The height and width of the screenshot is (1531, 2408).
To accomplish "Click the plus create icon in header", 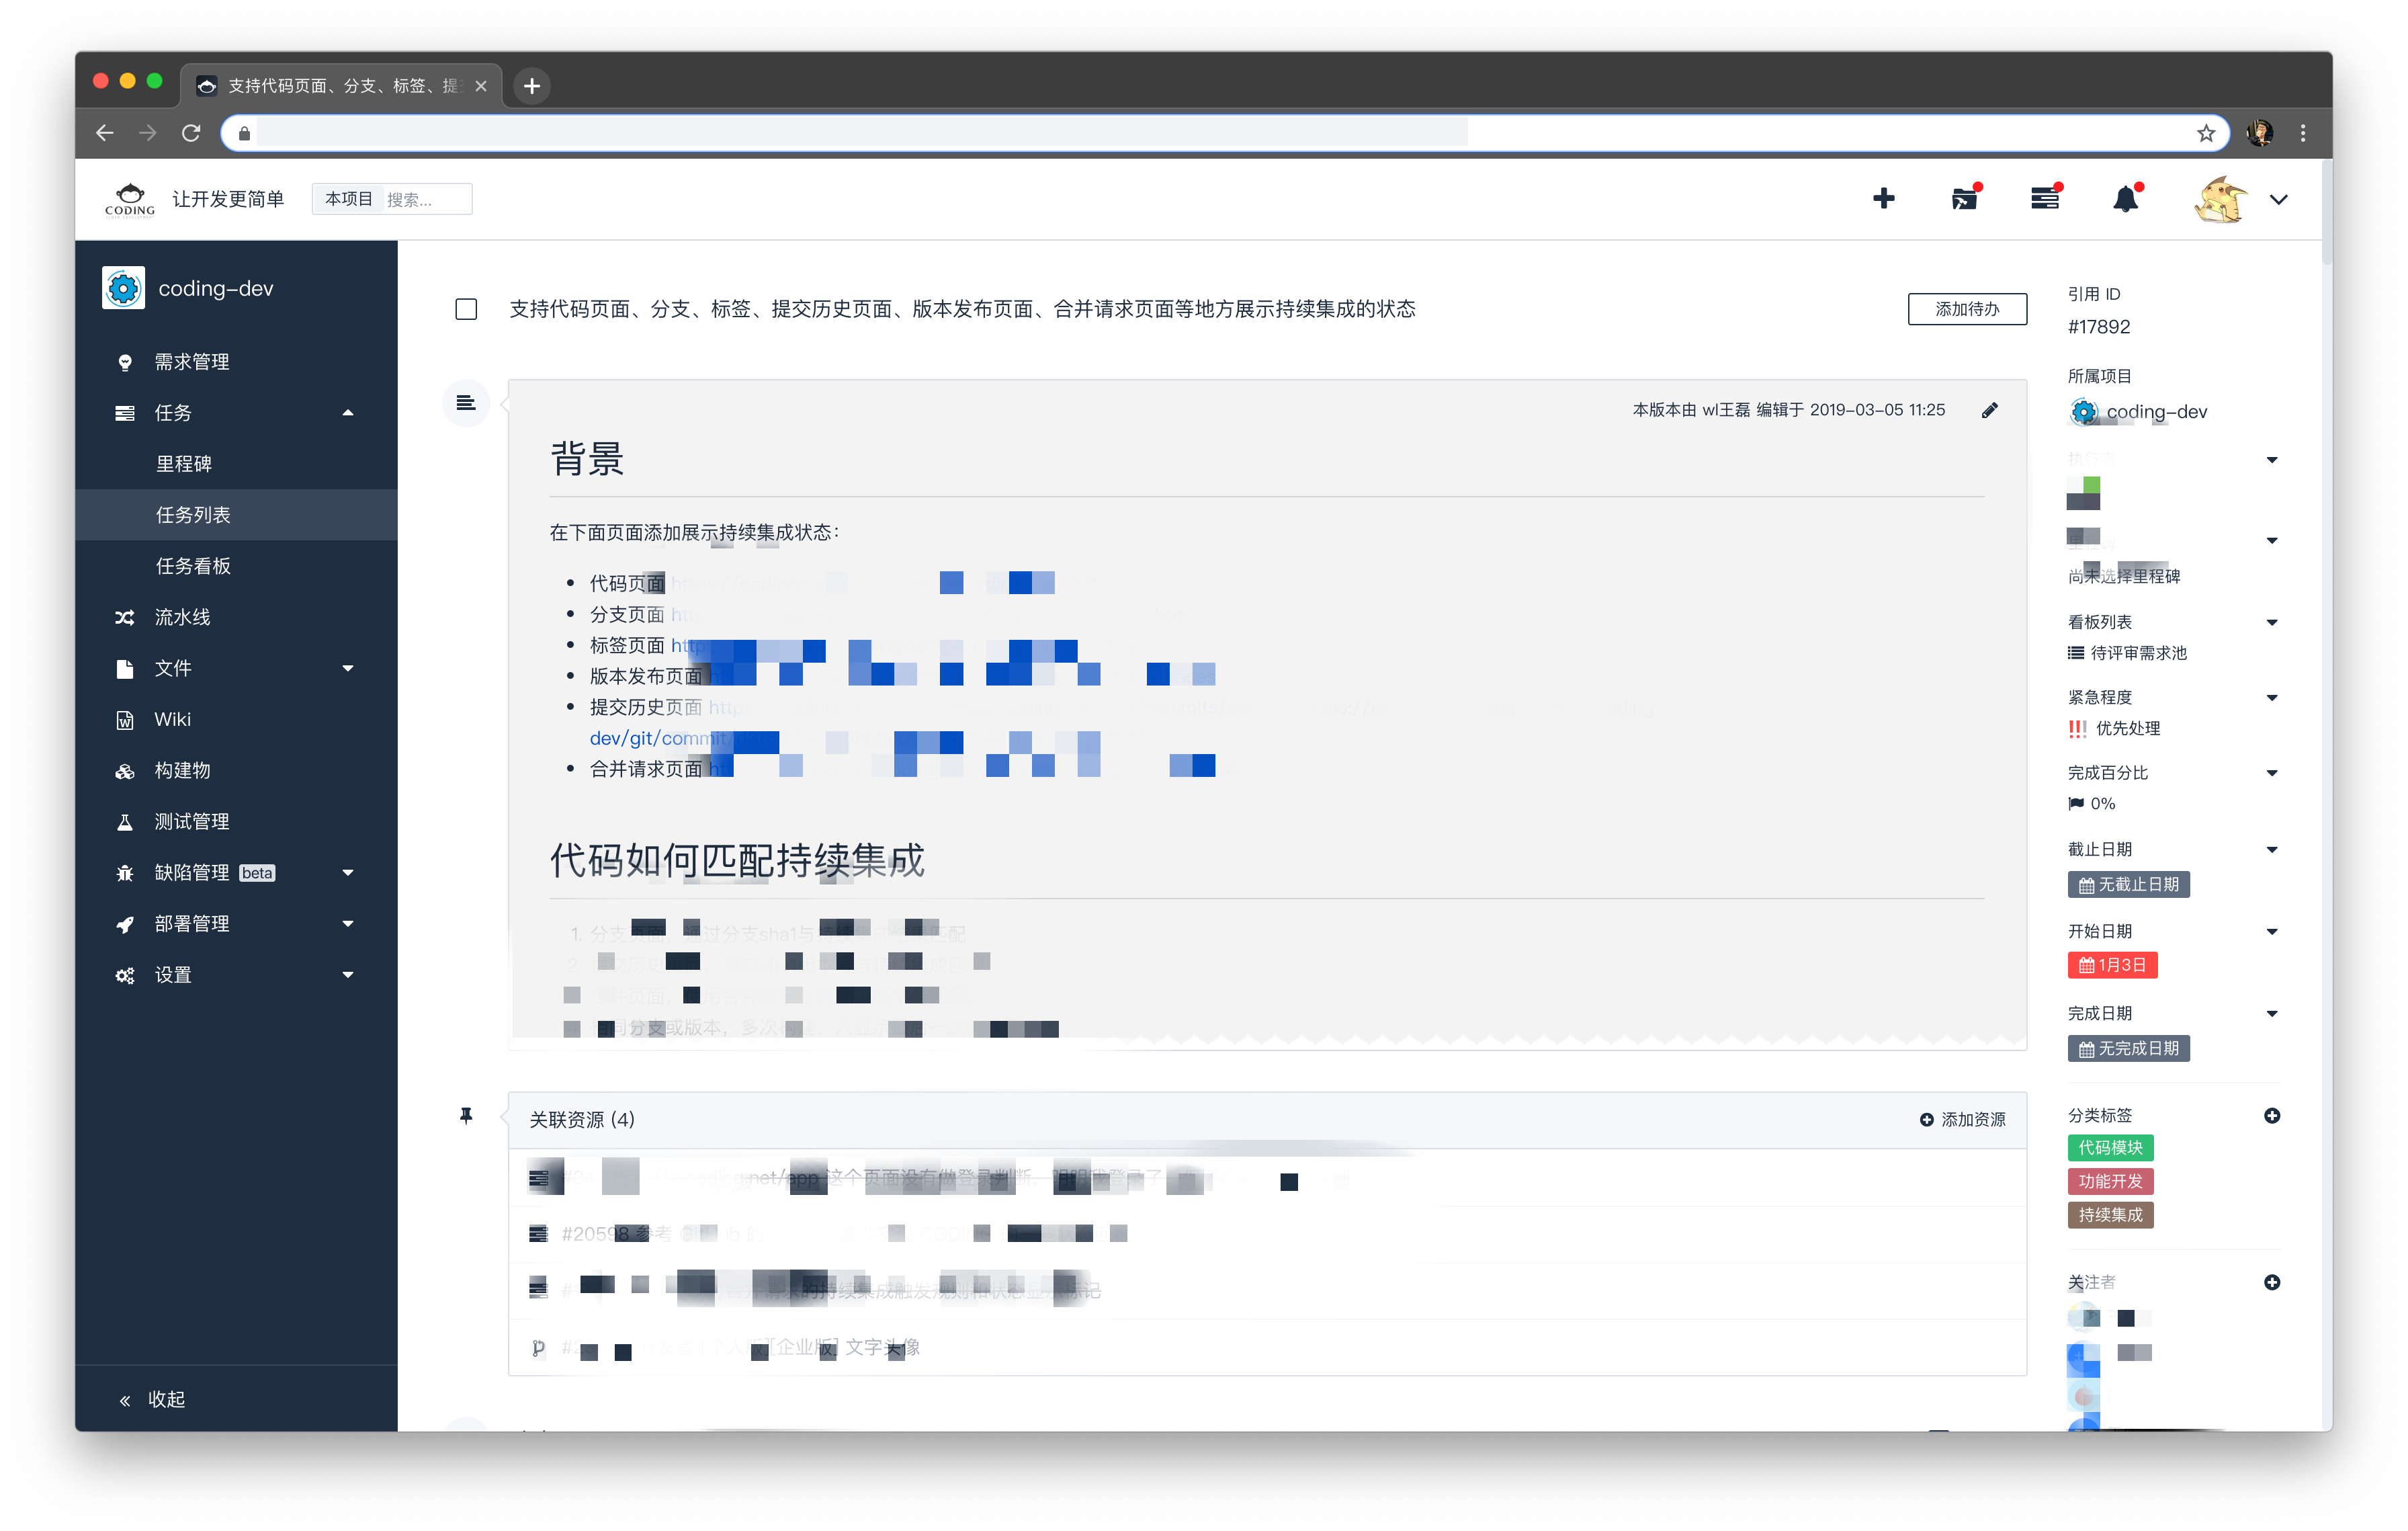I will pos(1883,198).
